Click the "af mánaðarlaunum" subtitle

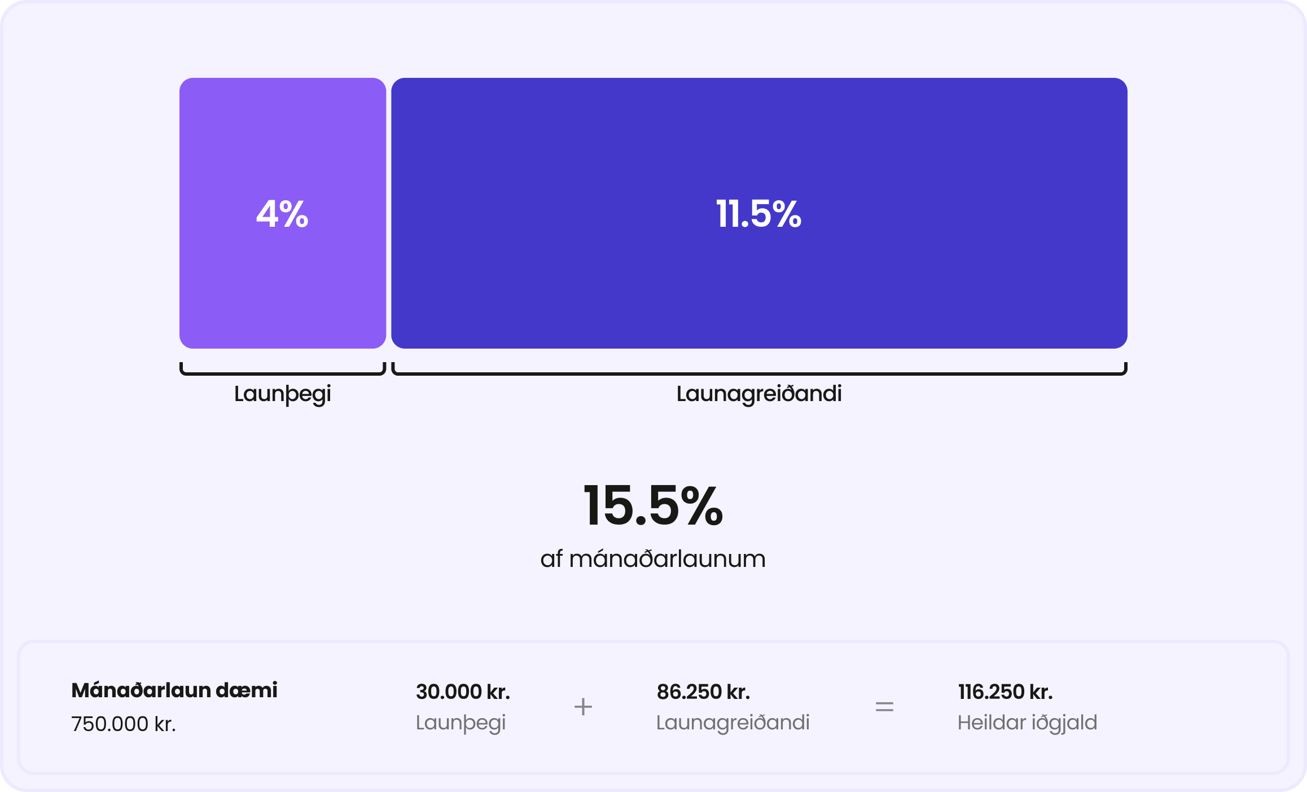pyautogui.click(x=653, y=559)
